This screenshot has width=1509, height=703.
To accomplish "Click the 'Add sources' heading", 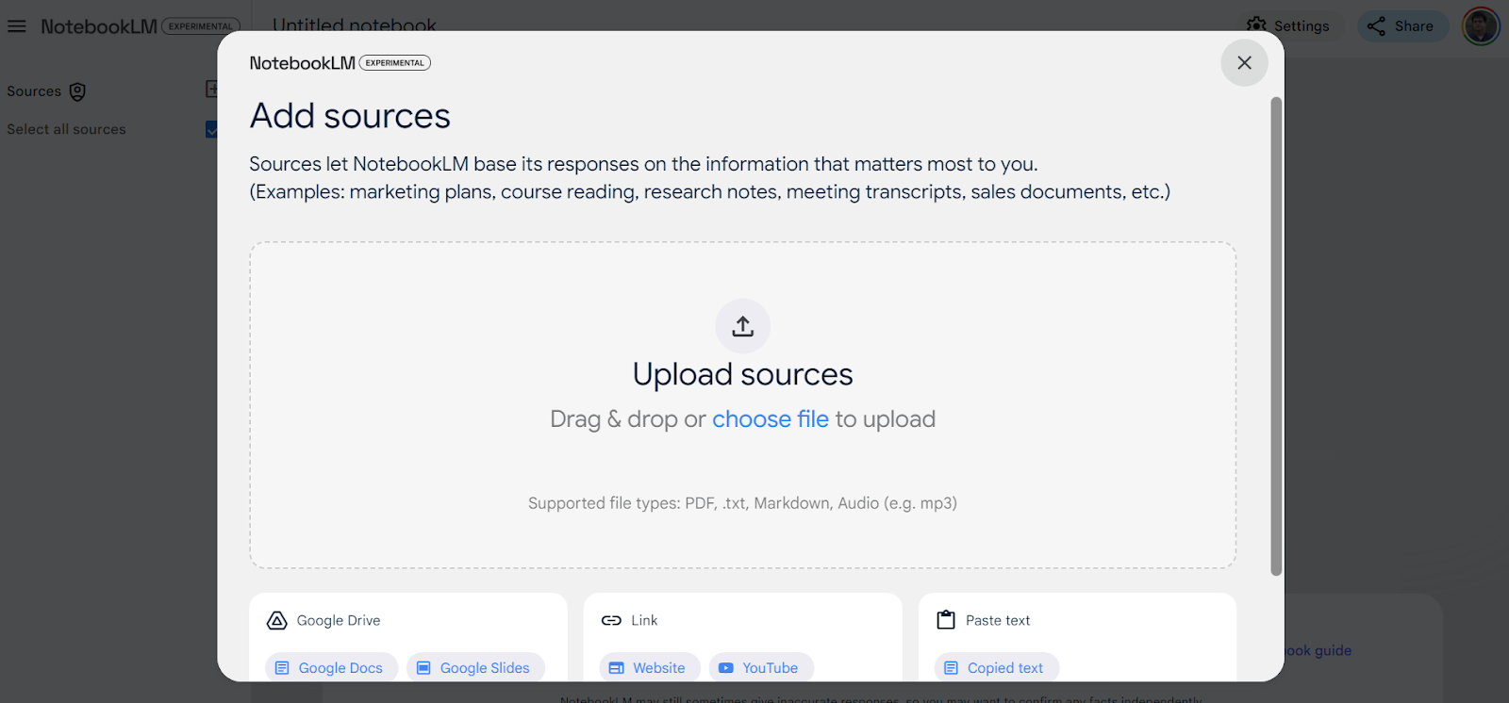I will click(350, 116).
